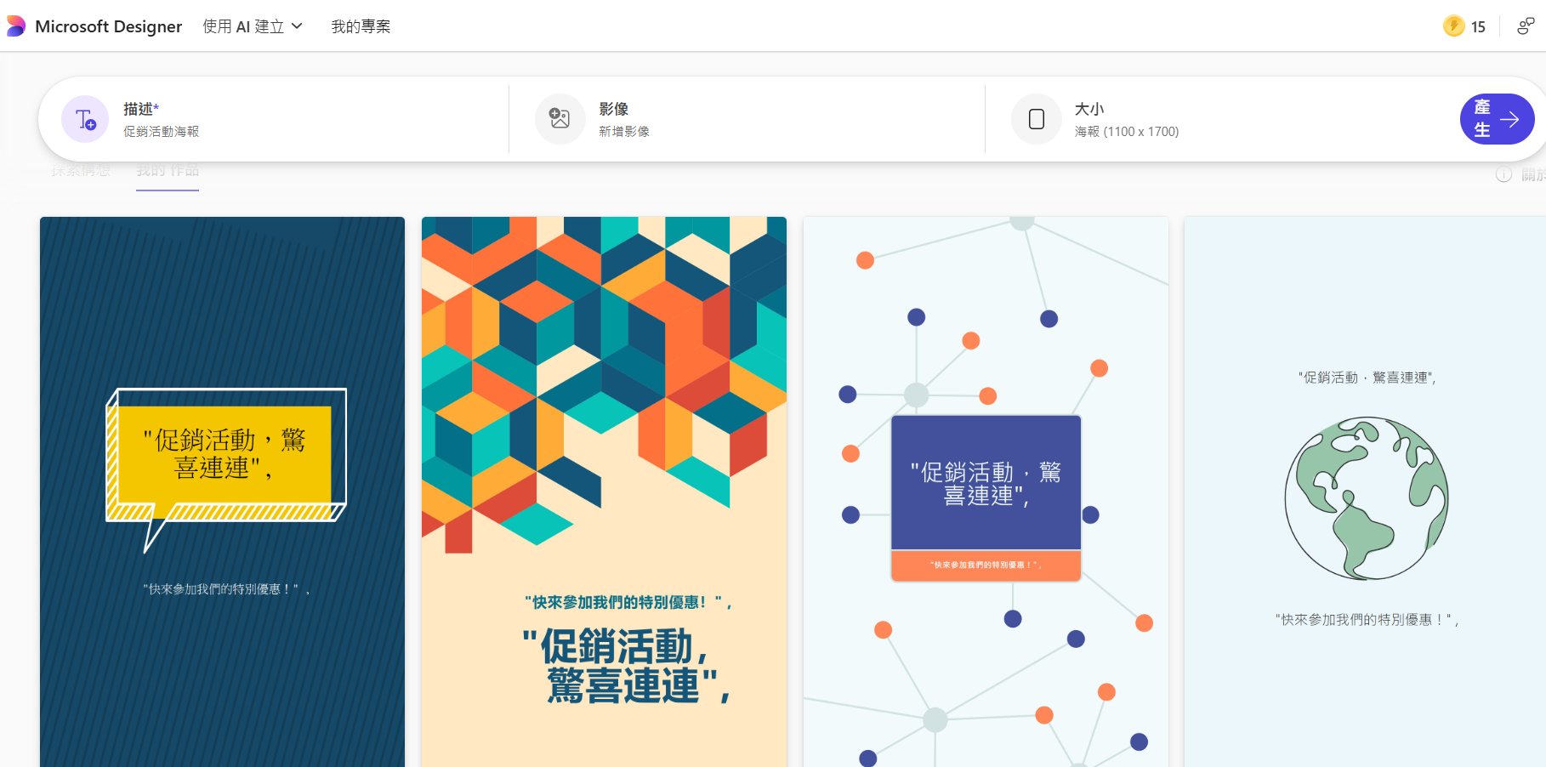The width and height of the screenshot is (1546, 767).
Task: Click the 描述 text prompt icon
Action: [85, 119]
